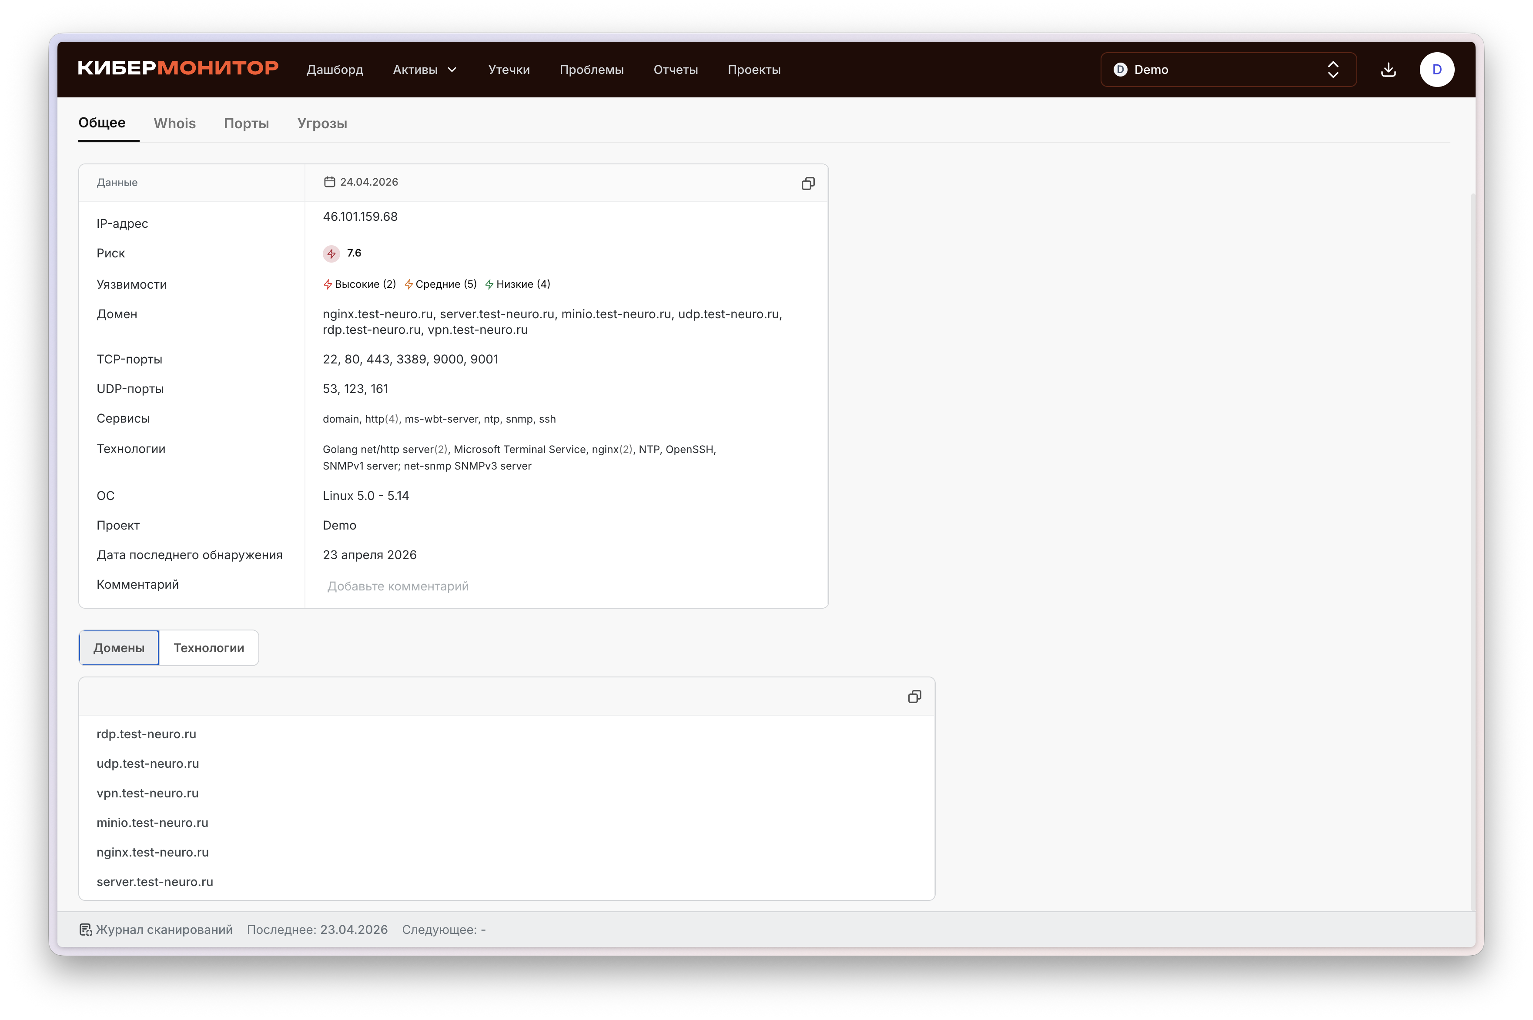Switch to the Whois tab
The height and width of the screenshot is (1020, 1533).
click(174, 123)
